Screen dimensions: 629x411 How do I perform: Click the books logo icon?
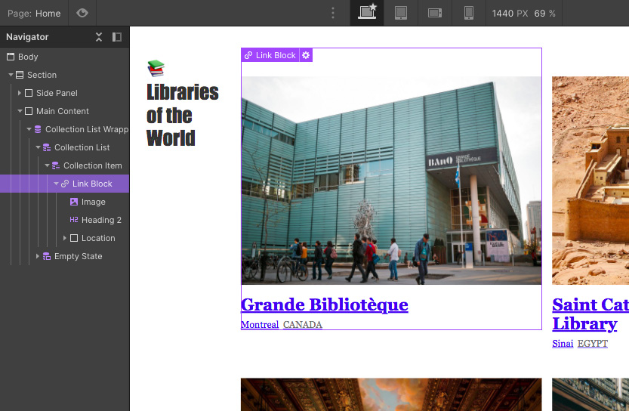pyautogui.click(x=156, y=68)
